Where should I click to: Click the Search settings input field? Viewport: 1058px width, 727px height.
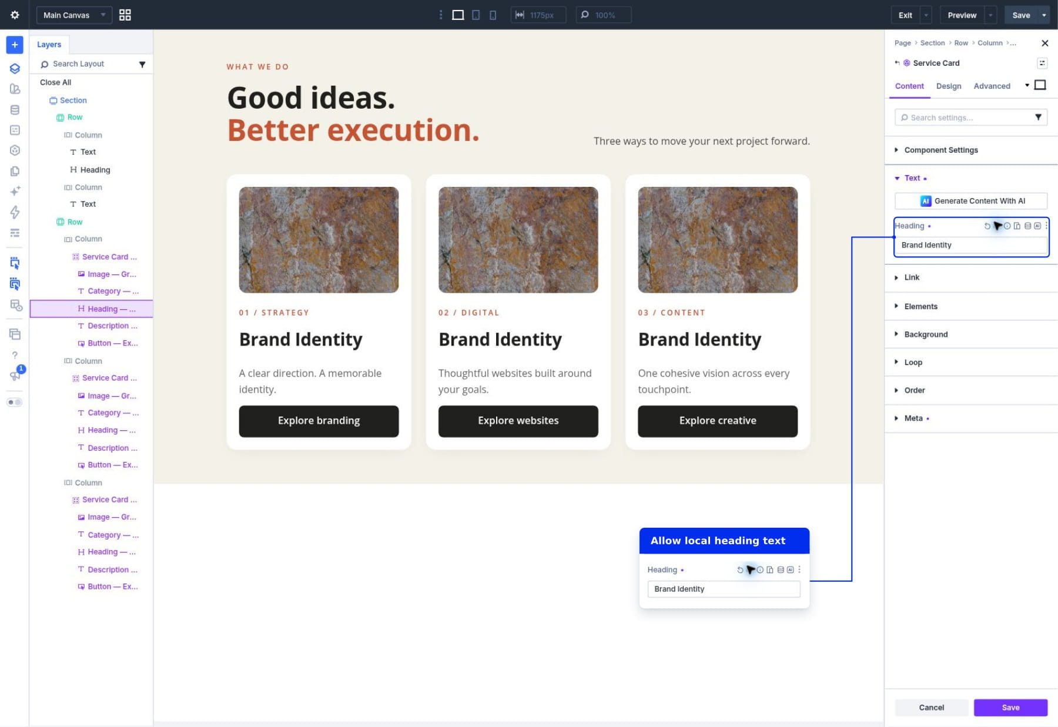click(971, 118)
